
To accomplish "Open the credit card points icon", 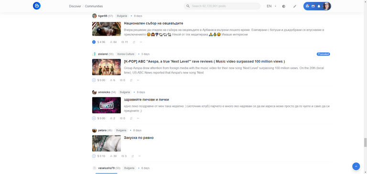I will pyautogui.click(x=313, y=6).
